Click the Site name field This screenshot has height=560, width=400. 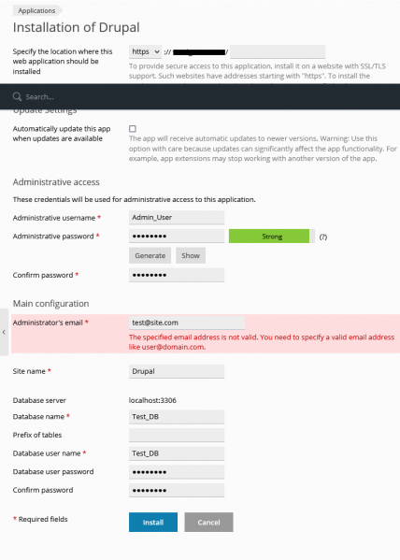click(x=177, y=371)
